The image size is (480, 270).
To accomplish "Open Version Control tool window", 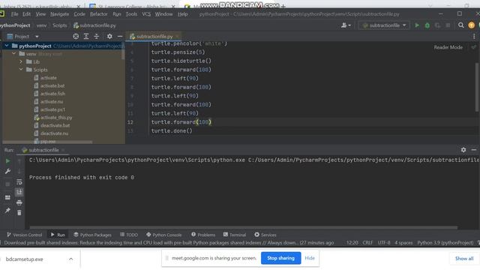I will click(x=24, y=235).
